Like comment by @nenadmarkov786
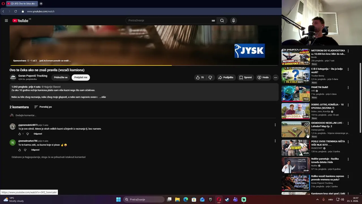The height and width of the screenshot is (204, 362). click(x=20, y=150)
